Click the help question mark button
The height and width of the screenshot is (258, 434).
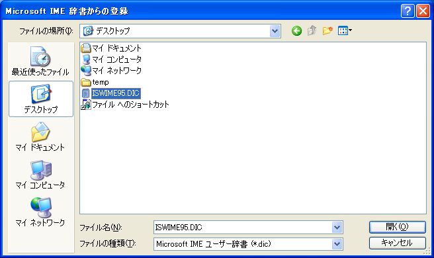coord(408,11)
